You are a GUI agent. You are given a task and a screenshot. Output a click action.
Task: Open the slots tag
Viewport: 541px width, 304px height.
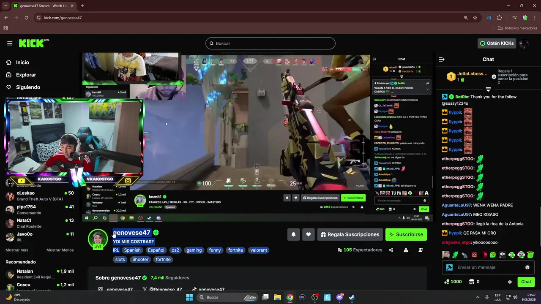tap(120, 259)
